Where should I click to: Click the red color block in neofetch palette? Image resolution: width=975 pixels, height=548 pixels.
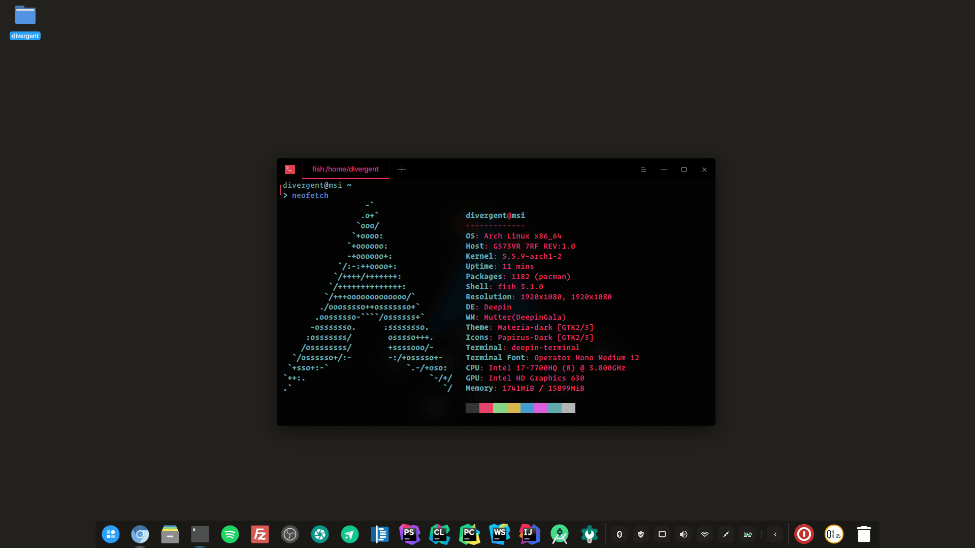486,408
